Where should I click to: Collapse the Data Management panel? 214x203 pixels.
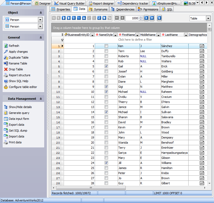(41, 99)
